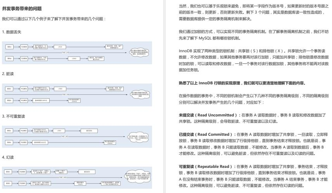Click the bold sentence 熟悉了以上 InnoDB 行锁的实现原理
The image size is (332, 193).
(242, 83)
